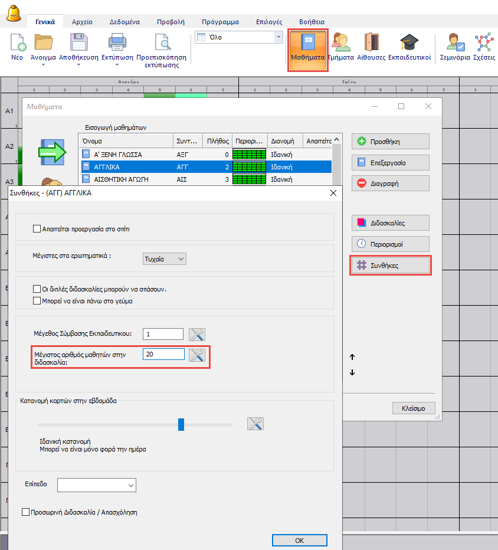Screen dimensions: 498x550
Task: Click the Αίθουσες door icon
Action: tap(371, 45)
